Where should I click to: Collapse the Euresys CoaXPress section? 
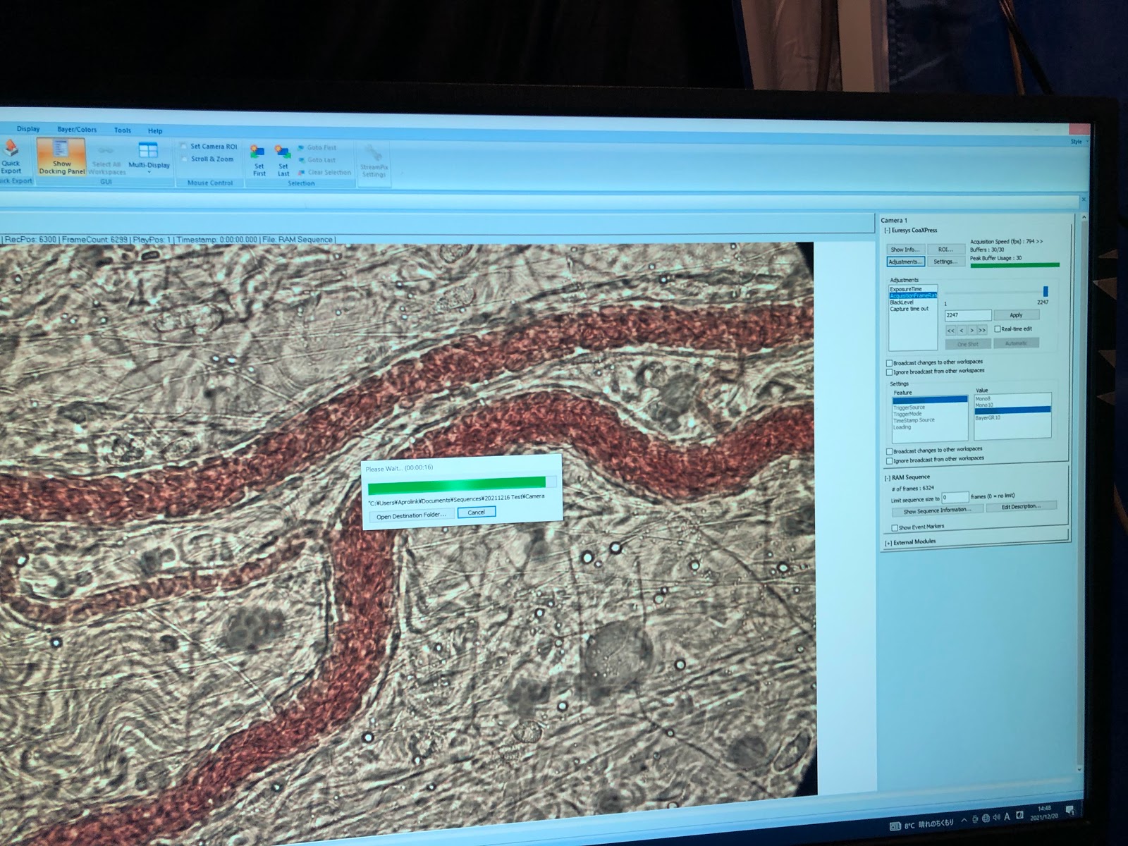click(x=887, y=231)
